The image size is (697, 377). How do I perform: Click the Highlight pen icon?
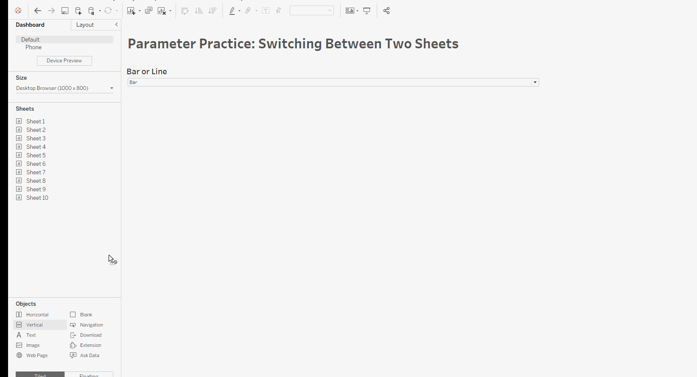(232, 11)
